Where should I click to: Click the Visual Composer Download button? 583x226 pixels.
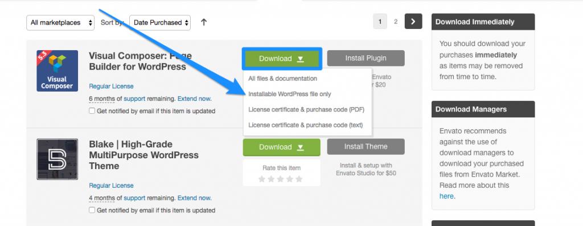click(281, 59)
